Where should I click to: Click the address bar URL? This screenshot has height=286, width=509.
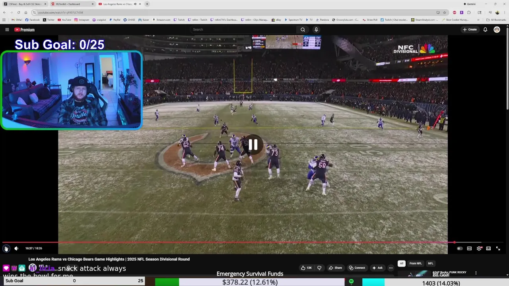tap(60, 12)
